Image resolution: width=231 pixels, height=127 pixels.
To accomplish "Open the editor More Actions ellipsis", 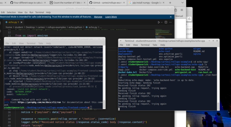I will pyautogui.click(x=171, y=22).
